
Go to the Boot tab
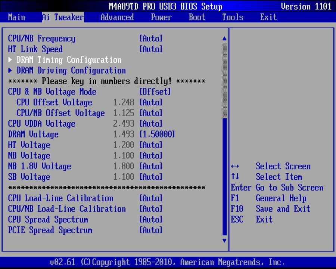click(197, 17)
